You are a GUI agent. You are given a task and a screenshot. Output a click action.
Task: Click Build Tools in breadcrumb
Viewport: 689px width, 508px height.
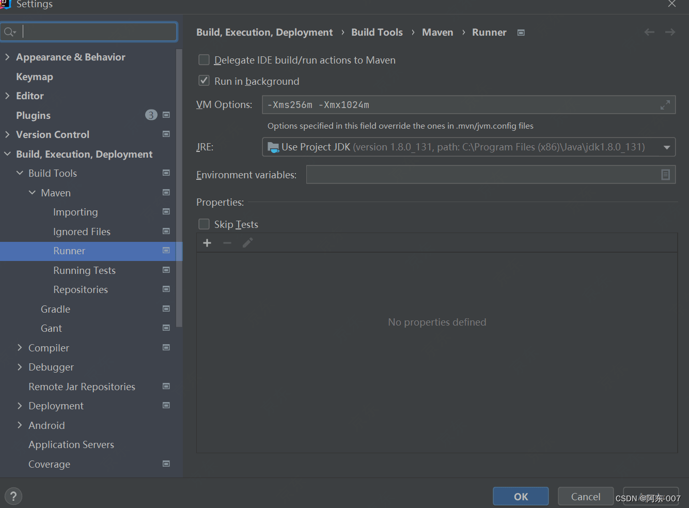pyautogui.click(x=377, y=32)
